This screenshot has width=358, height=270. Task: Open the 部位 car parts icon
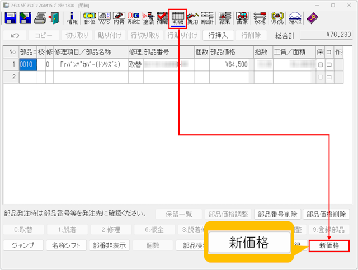tap(89, 18)
